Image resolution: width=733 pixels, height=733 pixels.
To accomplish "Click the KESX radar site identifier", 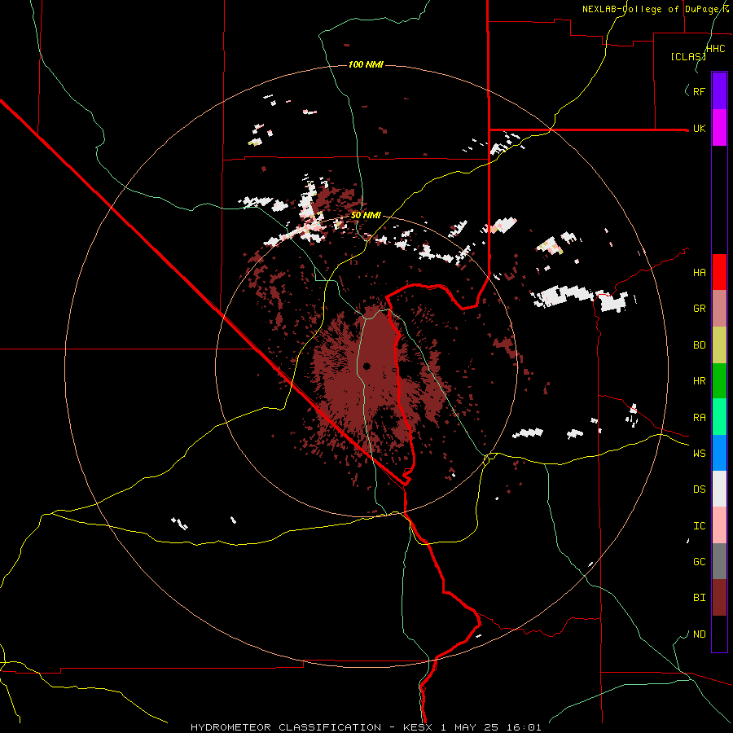I will pos(419,727).
